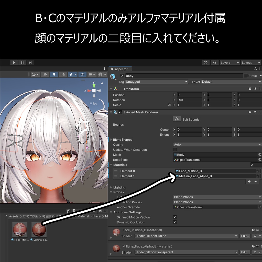
Task: Click the plus button to add a material element
Action: pos(249,181)
